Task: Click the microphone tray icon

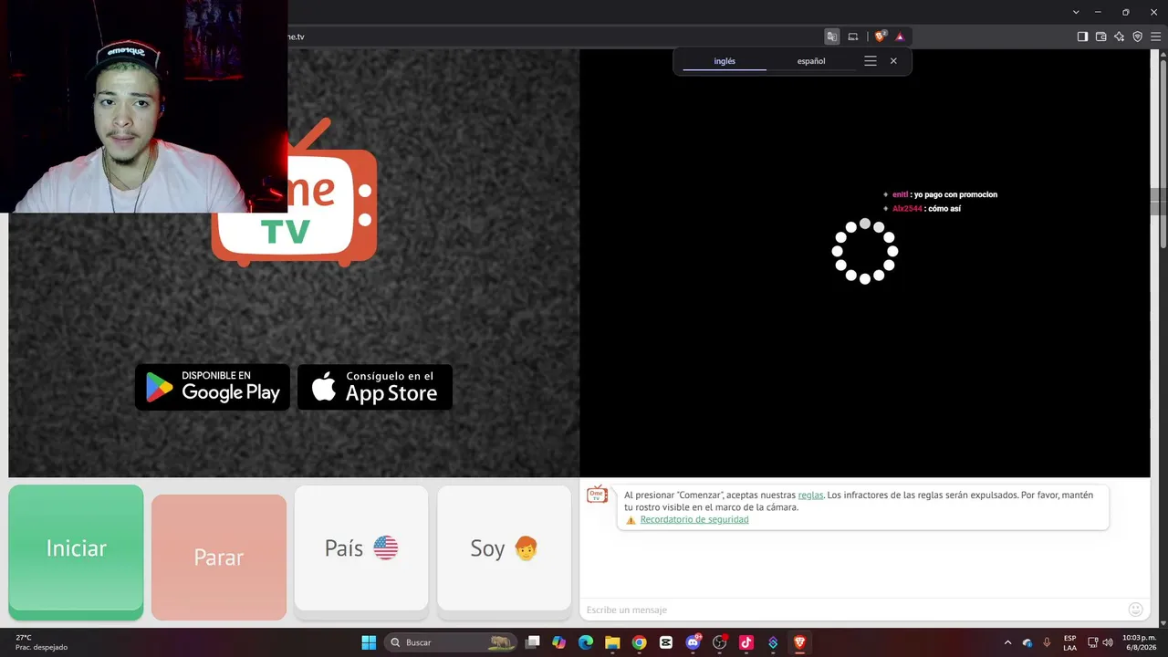Action: coord(1047,642)
